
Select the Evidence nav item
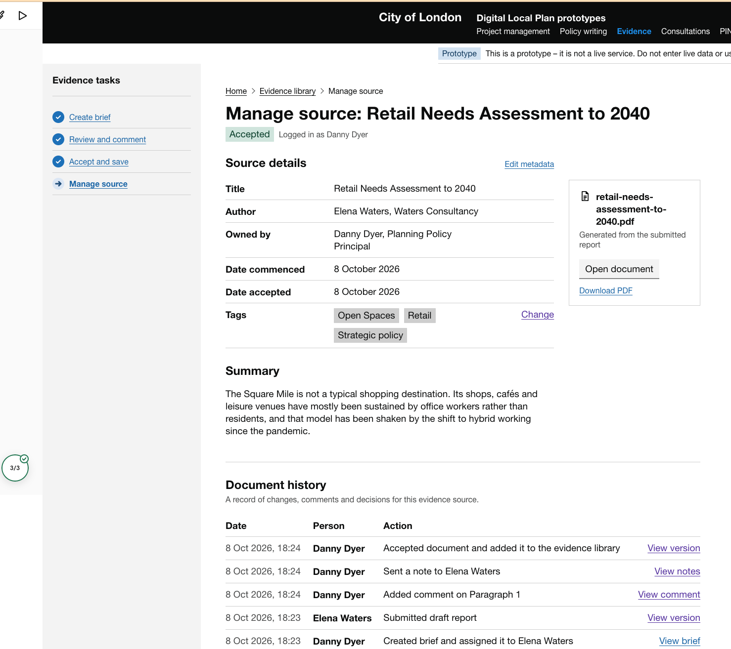pos(634,31)
